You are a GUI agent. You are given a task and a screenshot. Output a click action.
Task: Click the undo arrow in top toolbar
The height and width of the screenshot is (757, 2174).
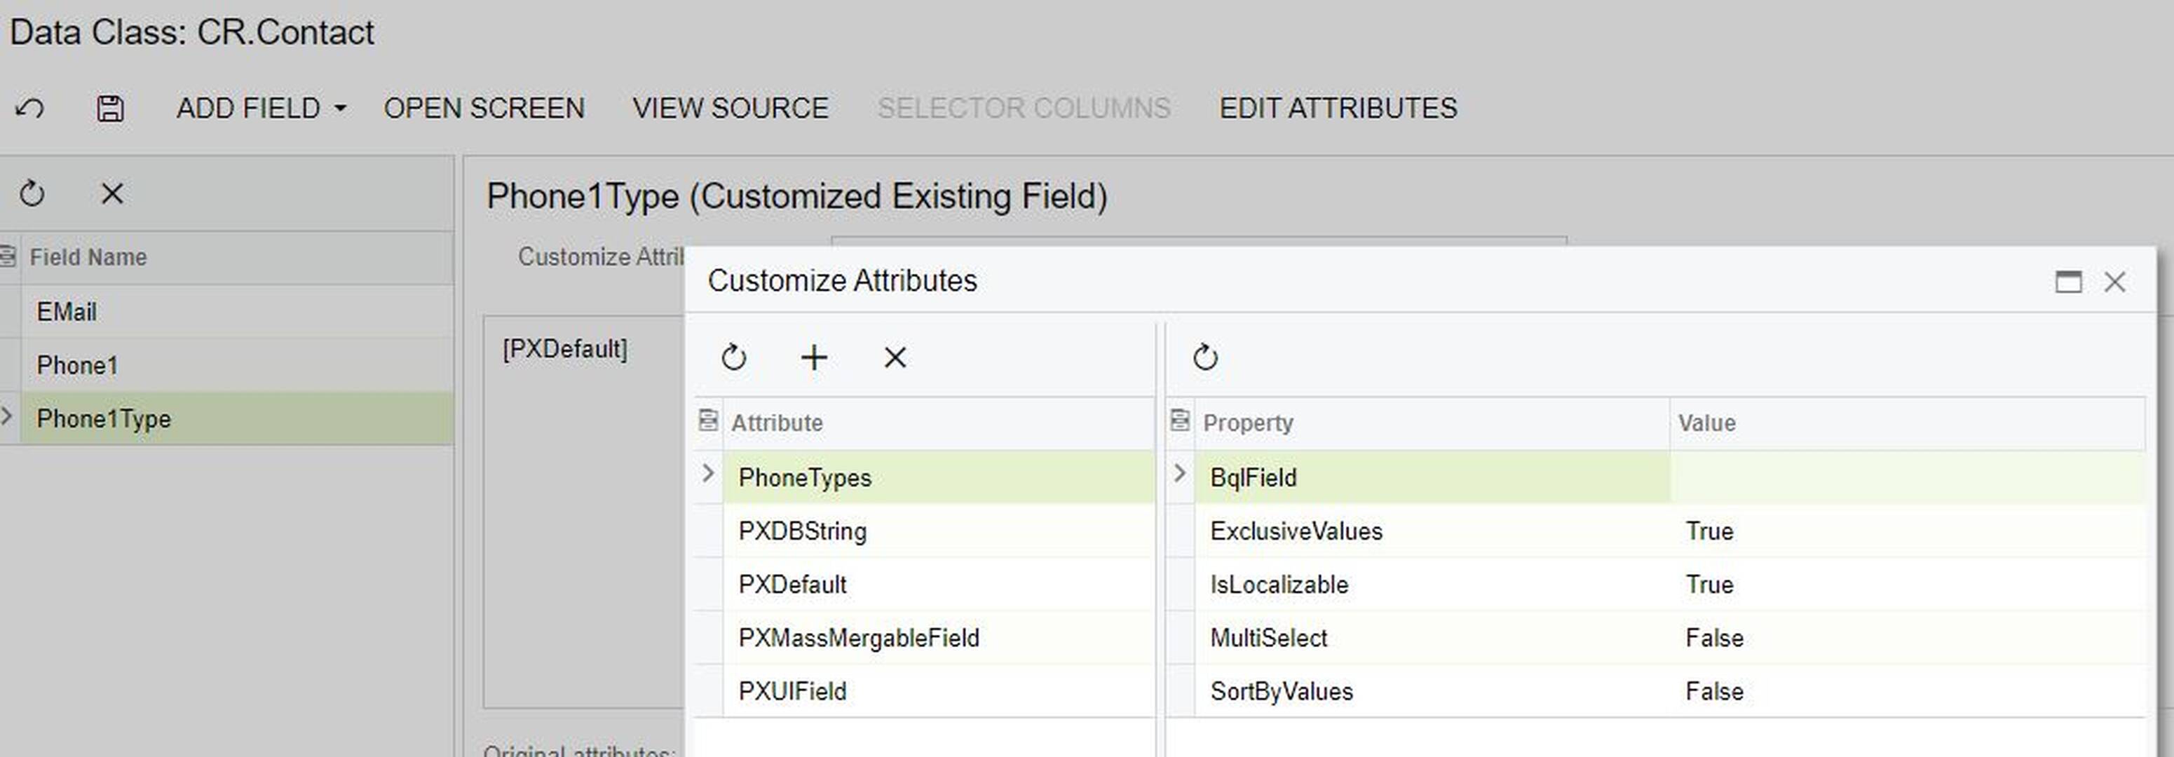coord(30,108)
